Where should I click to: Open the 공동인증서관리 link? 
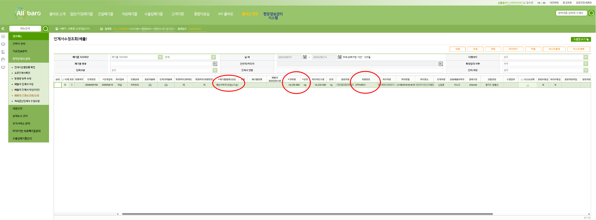(x=583, y=3)
